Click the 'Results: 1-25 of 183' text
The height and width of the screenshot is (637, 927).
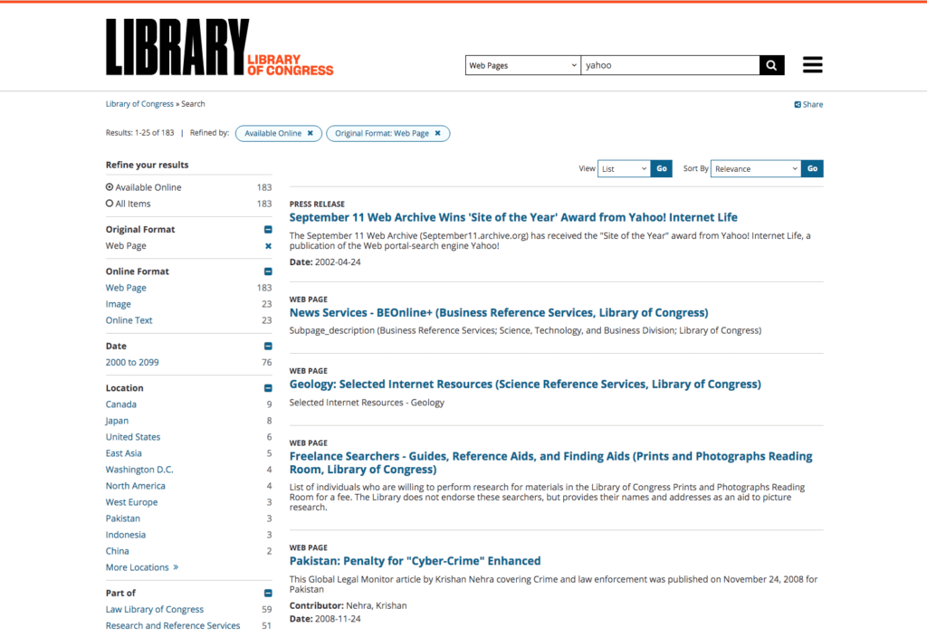click(139, 133)
